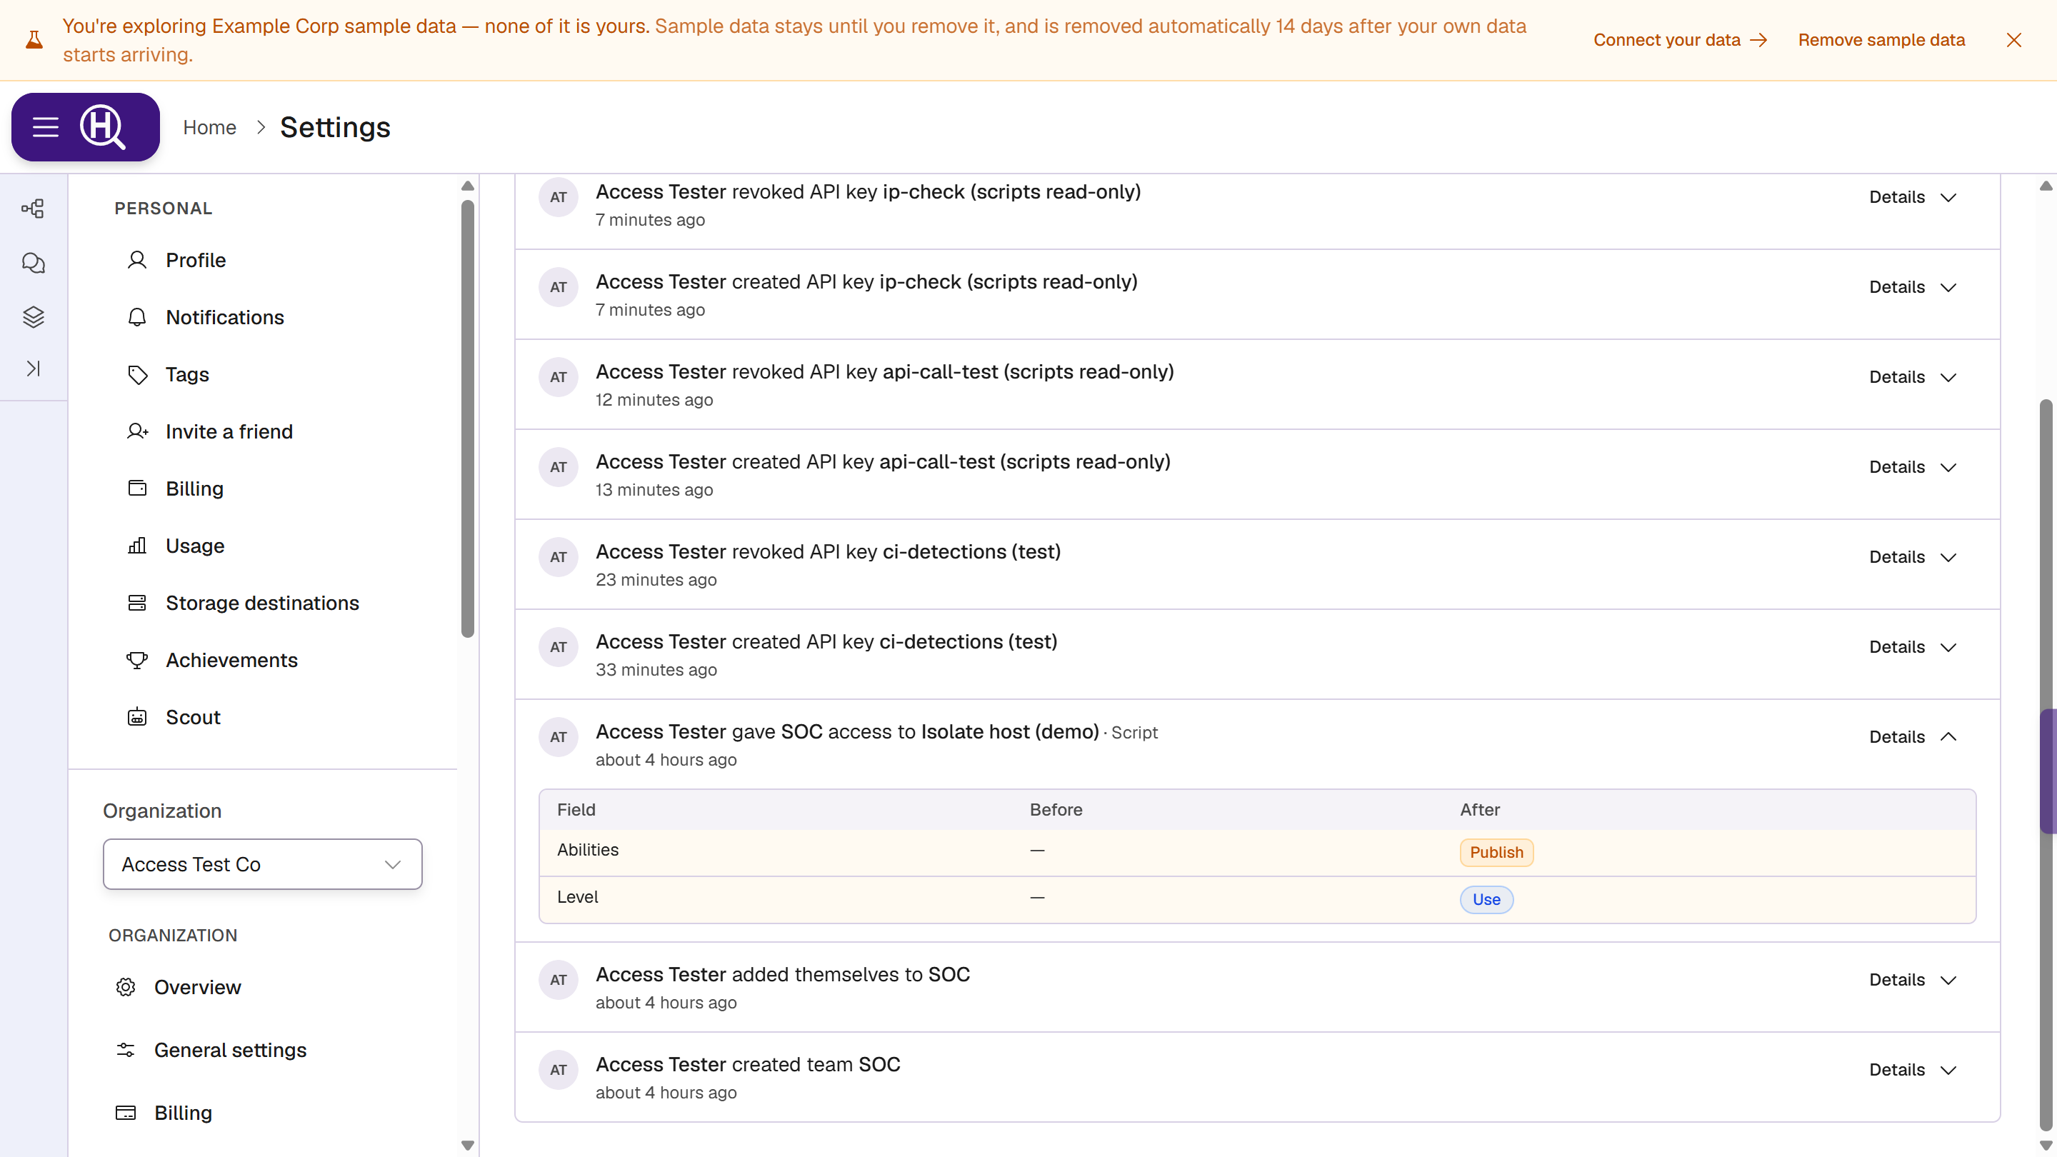Click the 'Abilities' field row

tap(1257, 853)
